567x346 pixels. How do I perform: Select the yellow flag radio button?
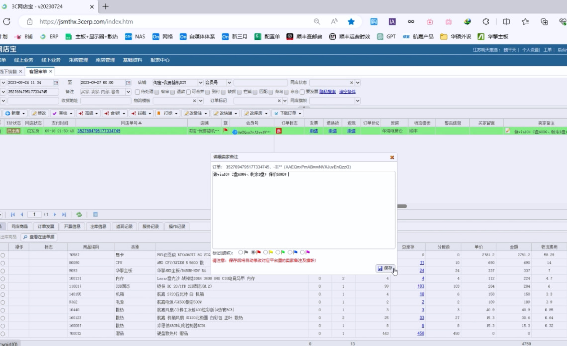(266, 252)
